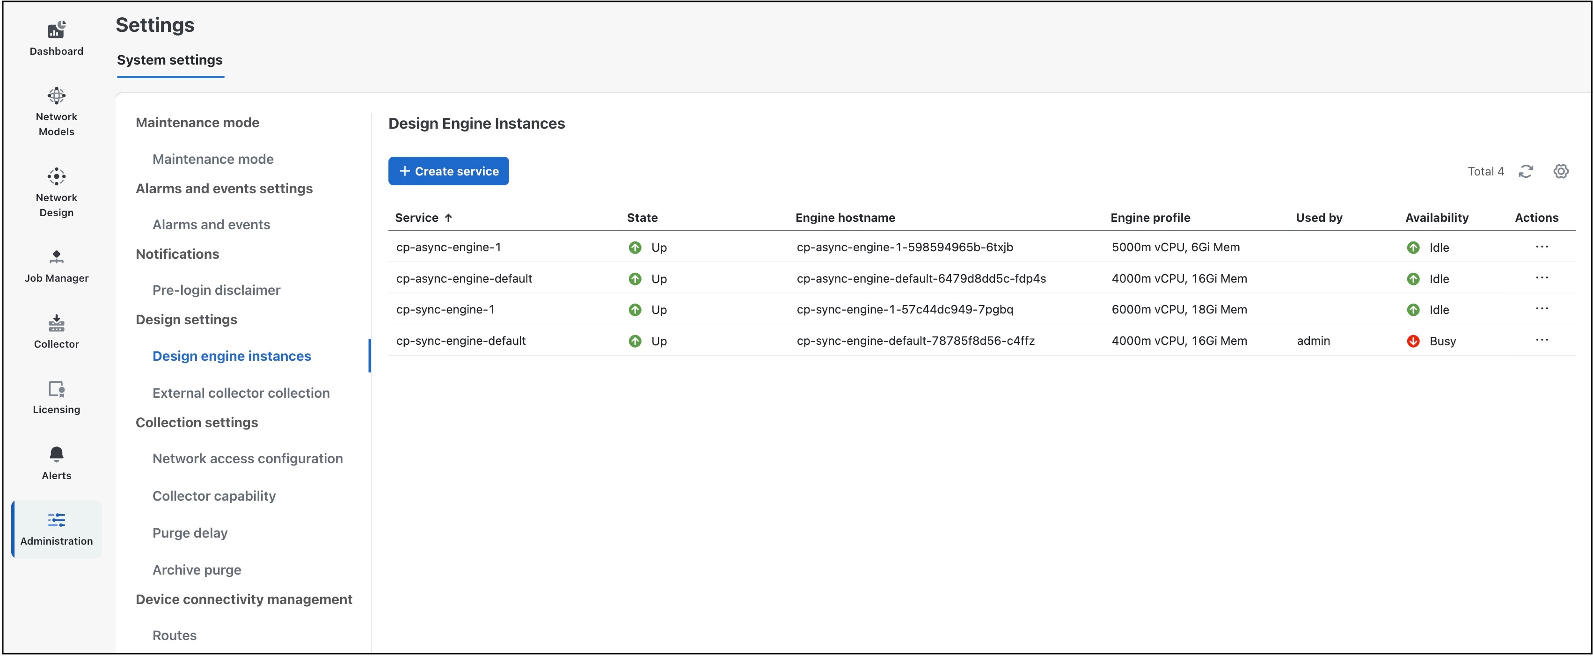Click hostname cp-async-engine-1-598594965b-6txjb

[x=905, y=248]
